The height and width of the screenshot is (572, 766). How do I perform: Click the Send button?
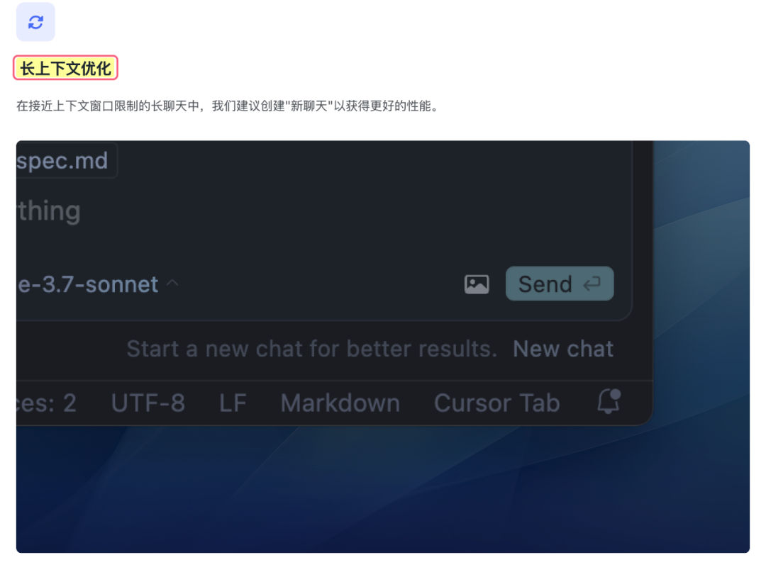(560, 284)
